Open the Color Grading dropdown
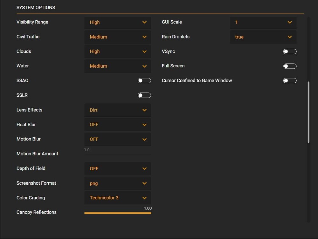The image size is (318, 239). coord(117,198)
